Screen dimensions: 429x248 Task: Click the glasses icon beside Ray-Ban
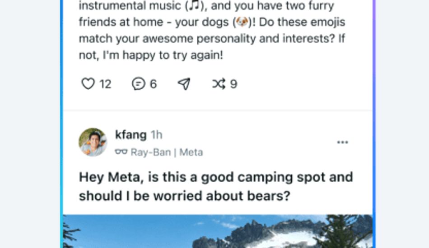pyautogui.click(x=121, y=152)
